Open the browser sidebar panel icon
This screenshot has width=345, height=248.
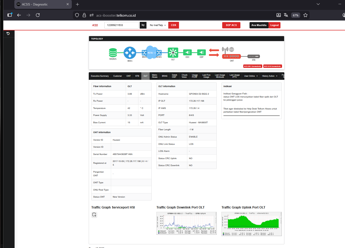[x=10, y=15]
